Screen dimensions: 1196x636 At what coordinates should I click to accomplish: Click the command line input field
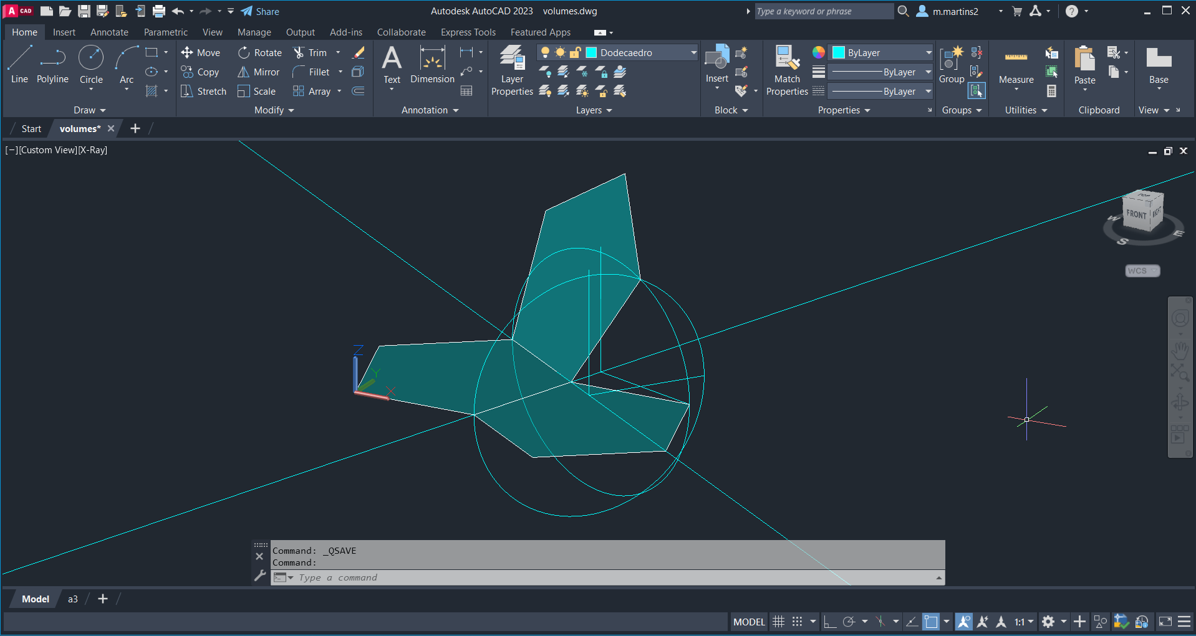click(611, 578)
